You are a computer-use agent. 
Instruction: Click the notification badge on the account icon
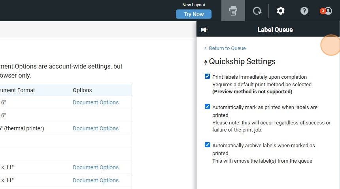point(323,11)
